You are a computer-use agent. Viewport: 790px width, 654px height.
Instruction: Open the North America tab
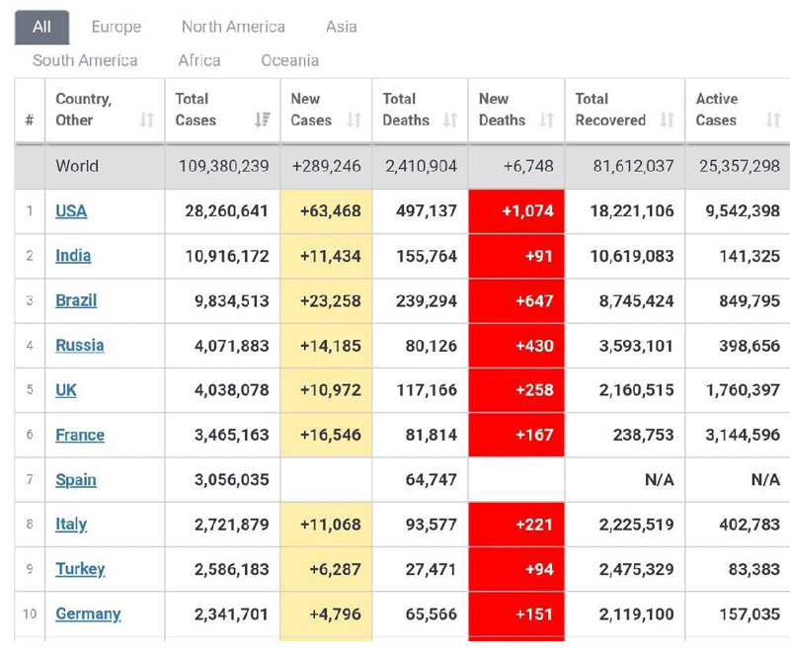click(232, 27)
